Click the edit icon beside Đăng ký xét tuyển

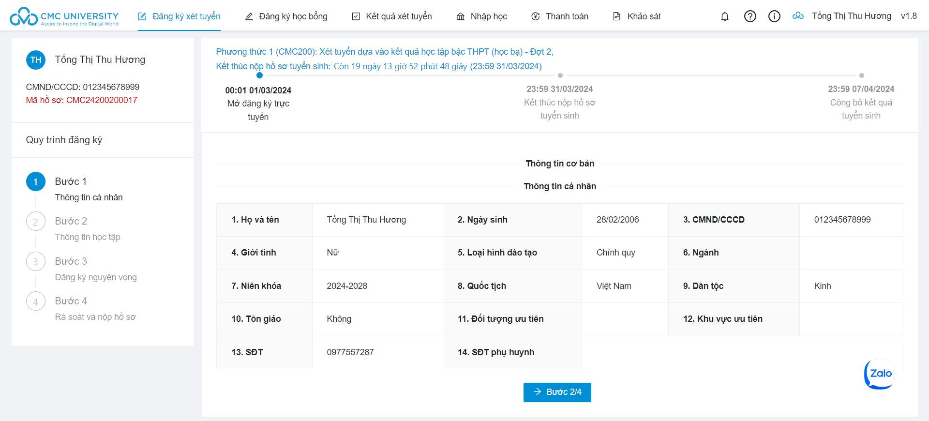pyautogui.click(x=142, y=16)
